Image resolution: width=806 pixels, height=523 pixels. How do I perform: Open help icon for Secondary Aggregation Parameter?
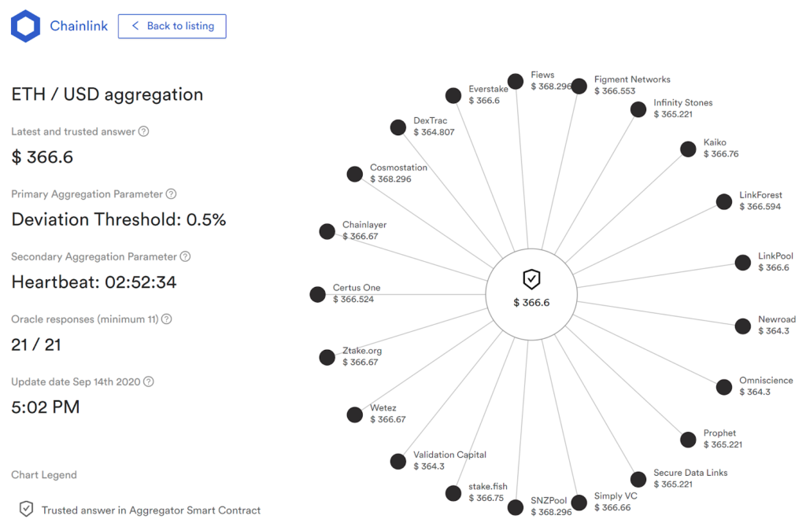tap(186, 256)
